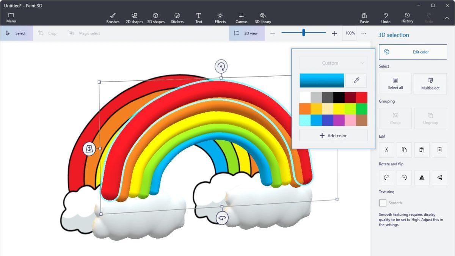The height and width of the screenshot is (256, 455).
Task: Open the 3D shapes panel
Action: tap(156, 17)
